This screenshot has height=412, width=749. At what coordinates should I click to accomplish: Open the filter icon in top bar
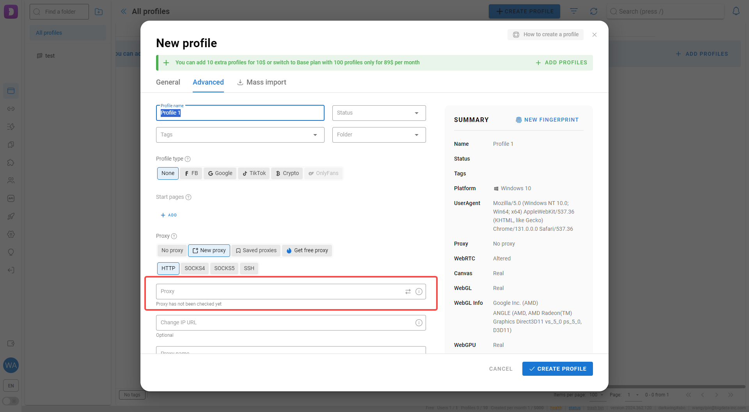click(574, 11)
